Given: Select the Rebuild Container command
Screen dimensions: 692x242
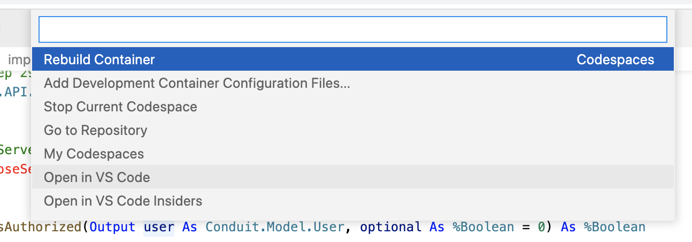Looking at the screenshot, I should [99, 59].
